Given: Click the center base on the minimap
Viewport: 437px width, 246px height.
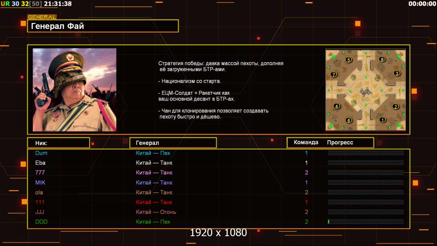Looking at the screenshot, I should coord(365,91).
